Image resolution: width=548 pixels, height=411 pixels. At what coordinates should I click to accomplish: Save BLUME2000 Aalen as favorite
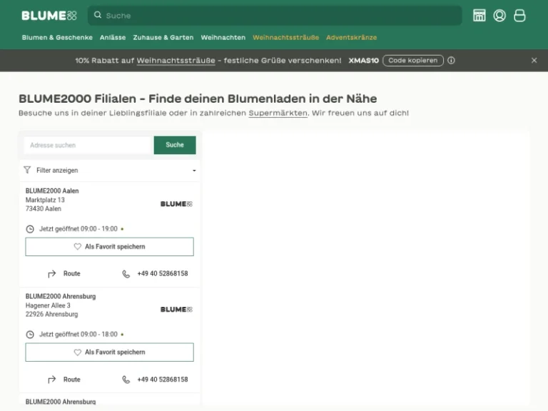pos(109,247)
